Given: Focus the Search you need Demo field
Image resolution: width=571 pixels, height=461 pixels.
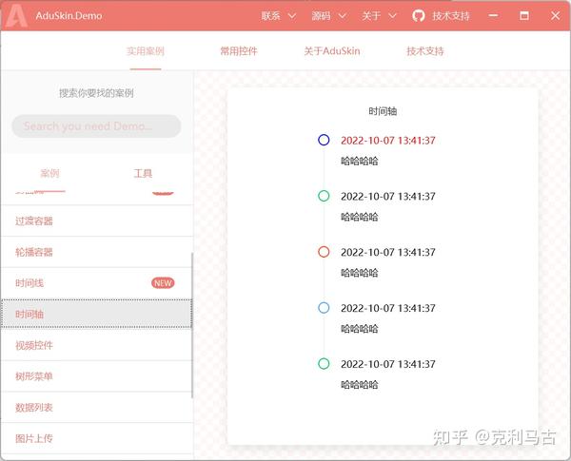Looking at the screenshot, I should coord(96,126).
